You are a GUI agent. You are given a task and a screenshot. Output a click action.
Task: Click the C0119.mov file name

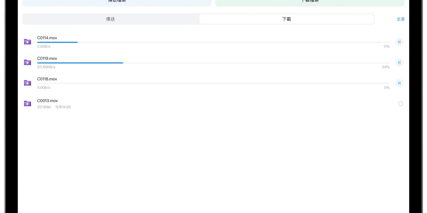(47, 59)
